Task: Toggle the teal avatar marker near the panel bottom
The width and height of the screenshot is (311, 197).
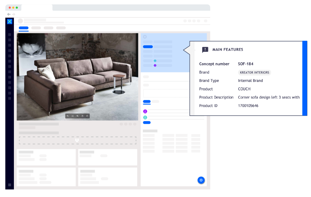Action: click(145, 117)
